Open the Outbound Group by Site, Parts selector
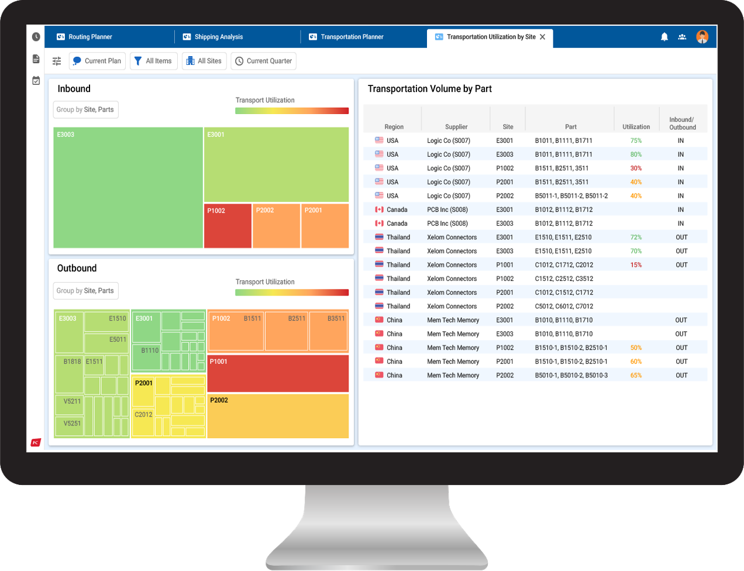 pos(85,291)
